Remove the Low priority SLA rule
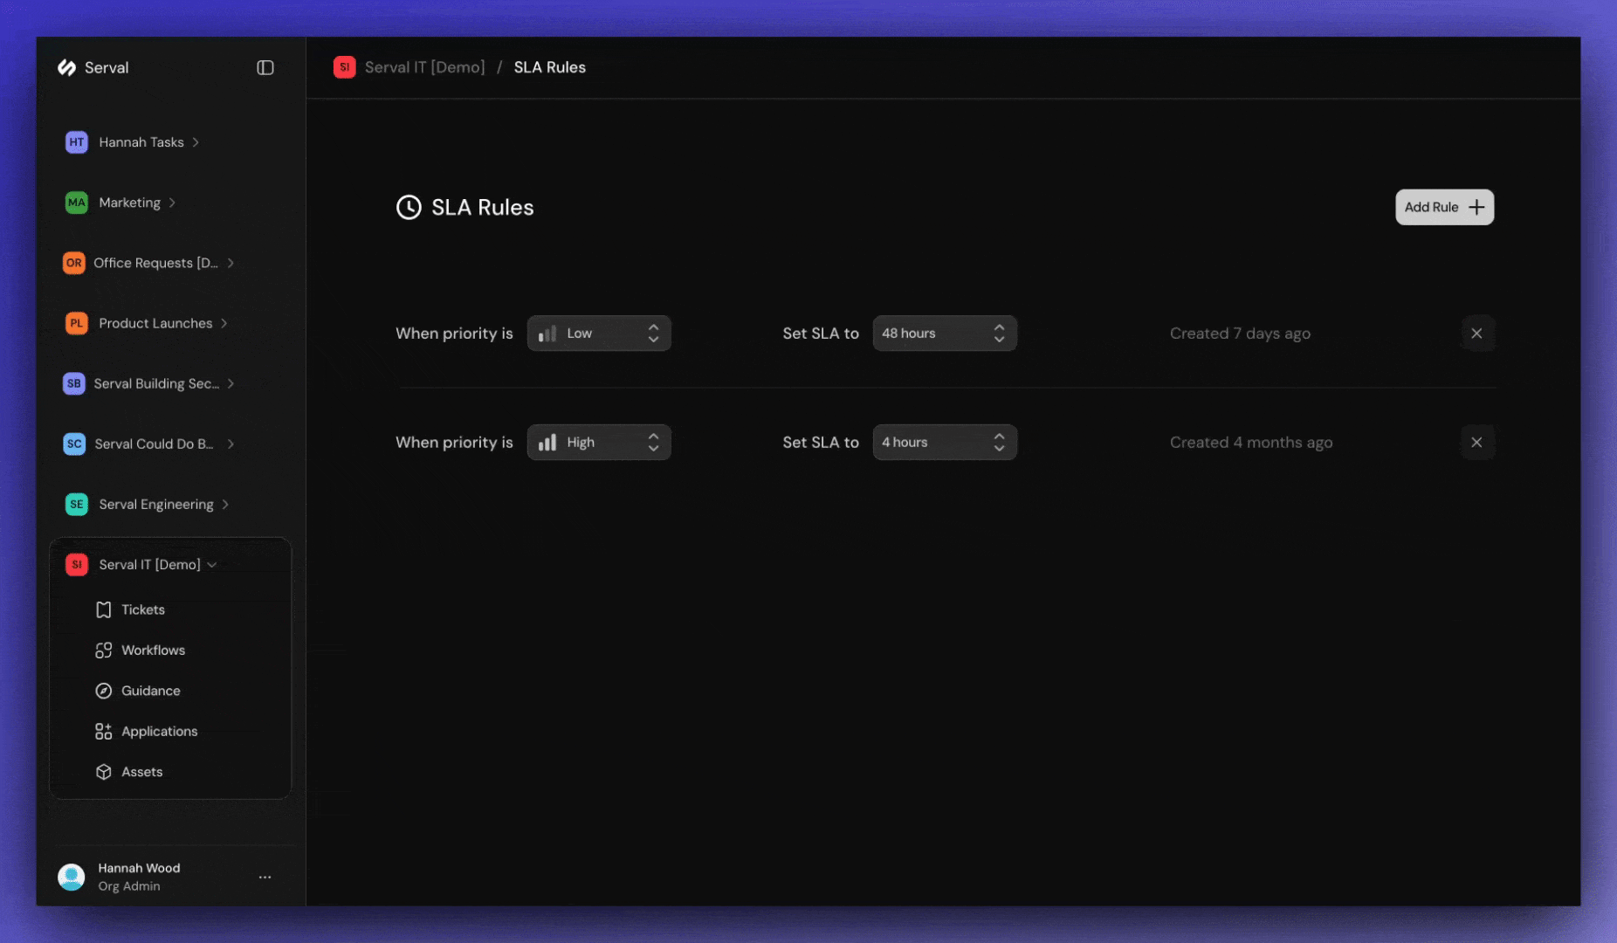This screenshot has width=1617, height=943. click(1477, 333)
